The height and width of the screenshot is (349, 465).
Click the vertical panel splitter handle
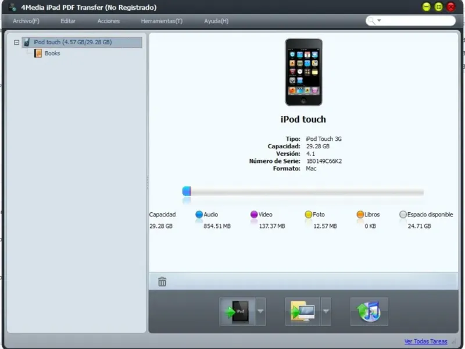click(148, 183)
